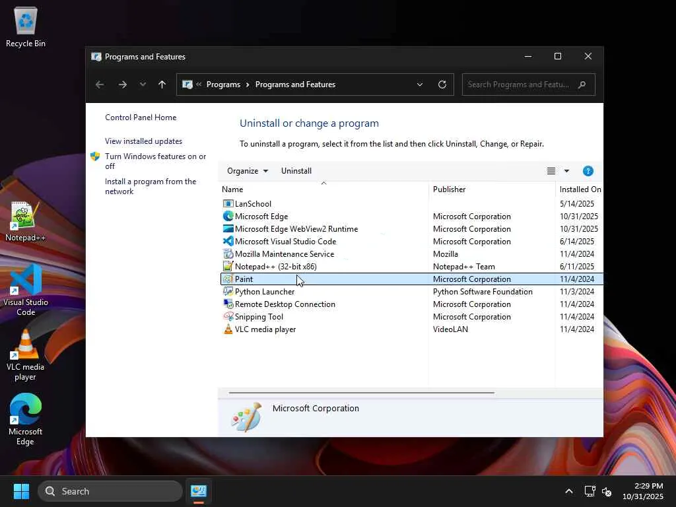Select the Microsoft Edge desktop shortcut
Image resolution: width=676 pixels, height=507 pixels.
click(x=26, y=419)
